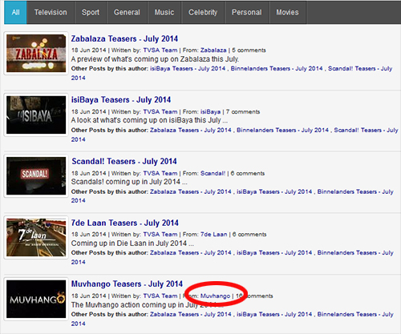This screenshot has height=334, width=401.
Task: Click TVSA Team author in Zabalaza post
Action: [160, 50]
